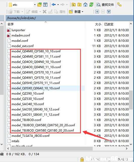Viewport: 134px width, 162px height.
Task: Select model_Q05X0_Q06A0_10_10.conf
Action: (x=36, y=88)
